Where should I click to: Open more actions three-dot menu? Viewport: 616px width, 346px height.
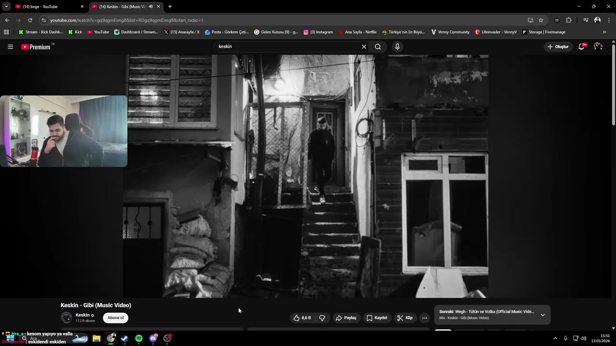point(424,318)
